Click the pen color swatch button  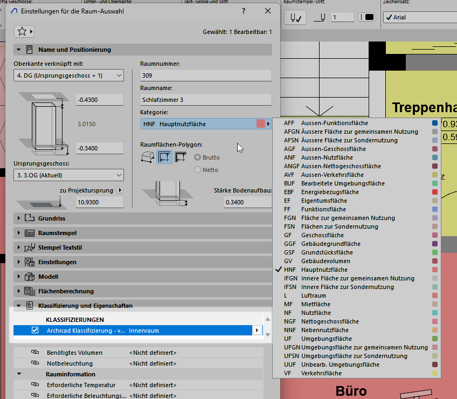pyautogui.click(x=366, y=17)
